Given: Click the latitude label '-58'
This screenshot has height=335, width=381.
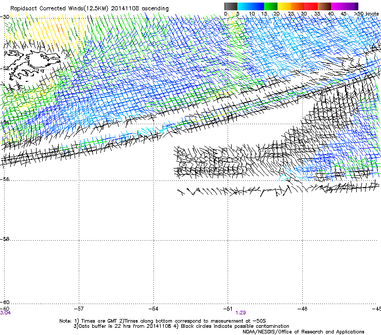Looking at the screenshot, I should [5, 239].
